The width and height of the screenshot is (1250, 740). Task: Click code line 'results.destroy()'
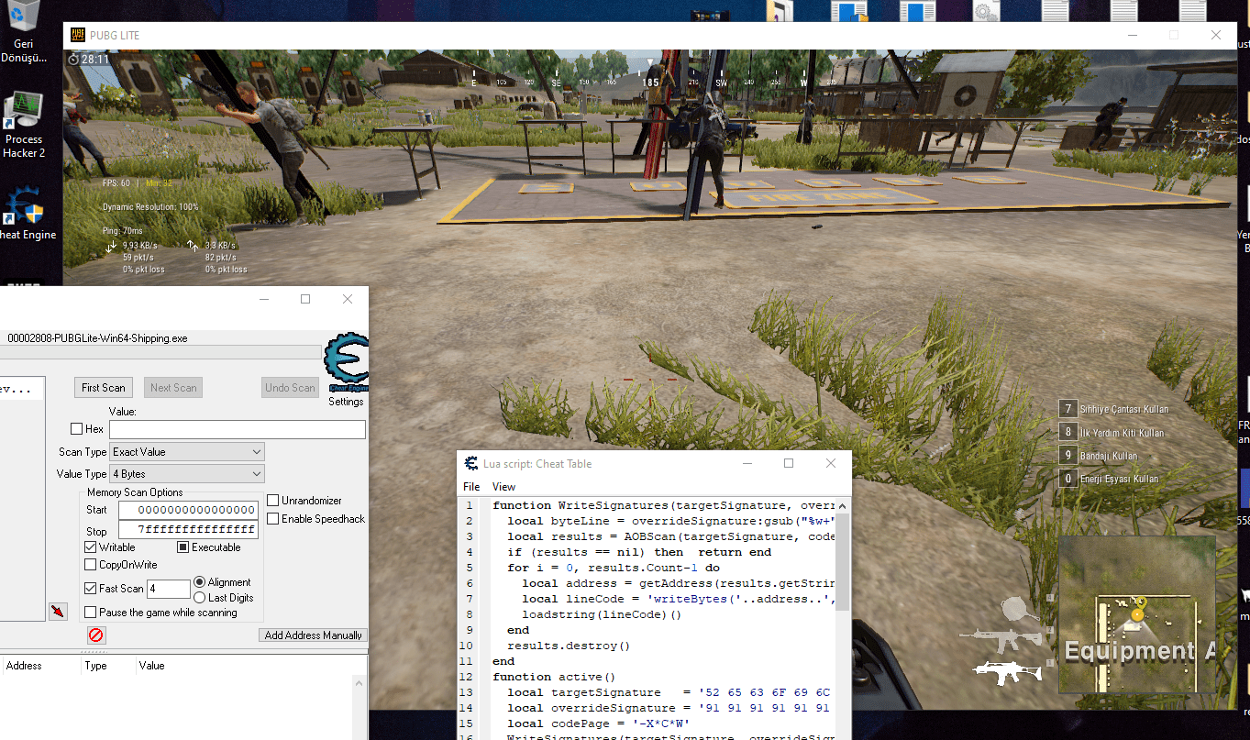point(569,646)
